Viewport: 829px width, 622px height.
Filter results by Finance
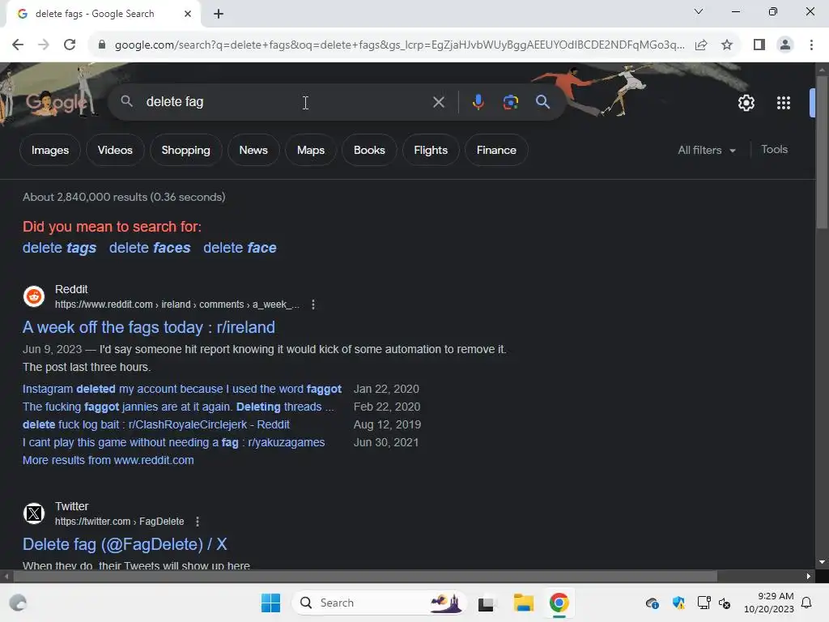coord(496,150)
